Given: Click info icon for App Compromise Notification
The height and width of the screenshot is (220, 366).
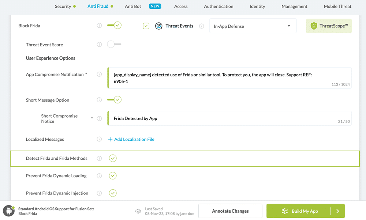Looking at the screenshot, I should click(99, 74).
